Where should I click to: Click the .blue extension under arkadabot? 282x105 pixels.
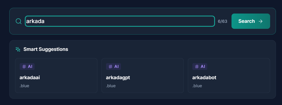(197, 86)
